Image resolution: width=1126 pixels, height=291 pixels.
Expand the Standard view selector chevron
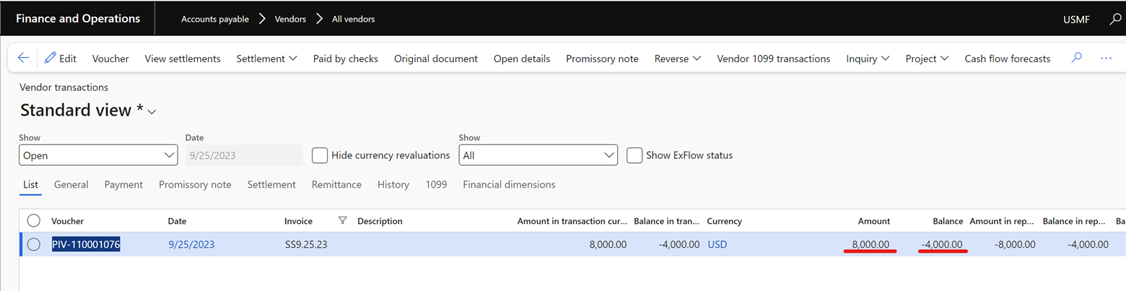point(152,112)
